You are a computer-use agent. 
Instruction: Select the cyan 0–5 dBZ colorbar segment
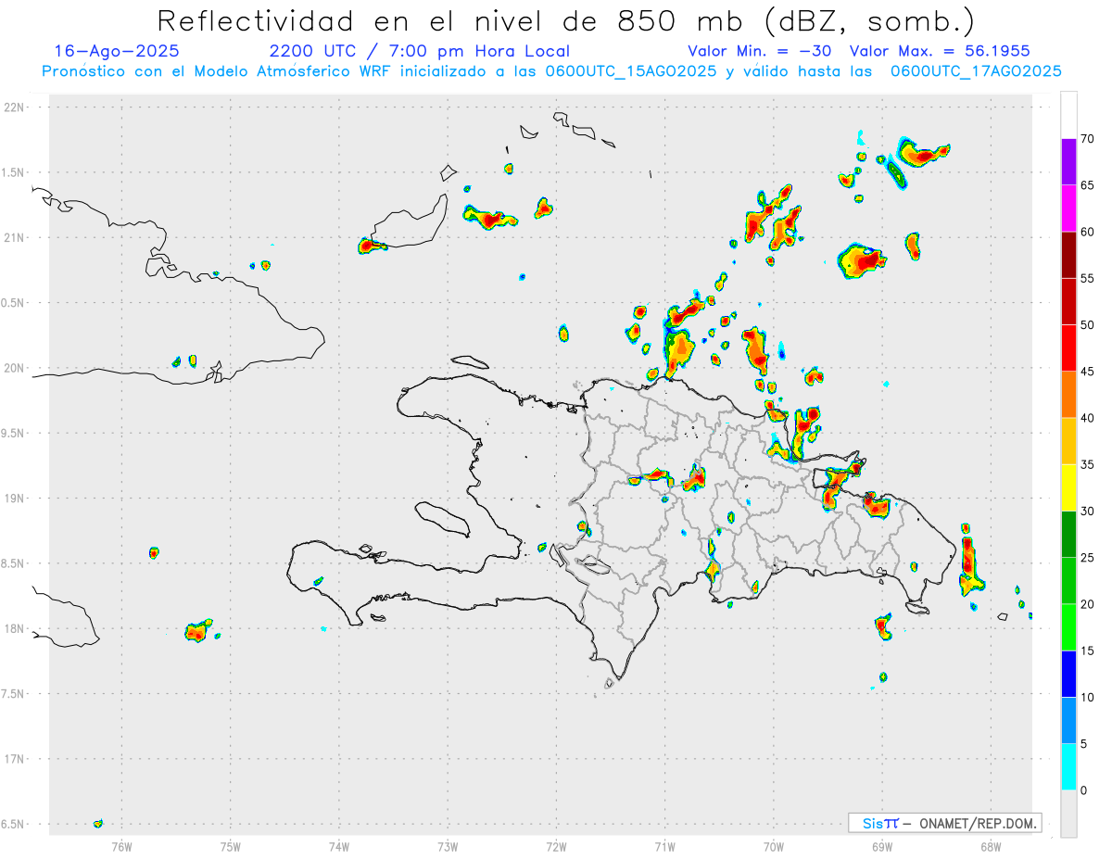tap(1068, 767)
